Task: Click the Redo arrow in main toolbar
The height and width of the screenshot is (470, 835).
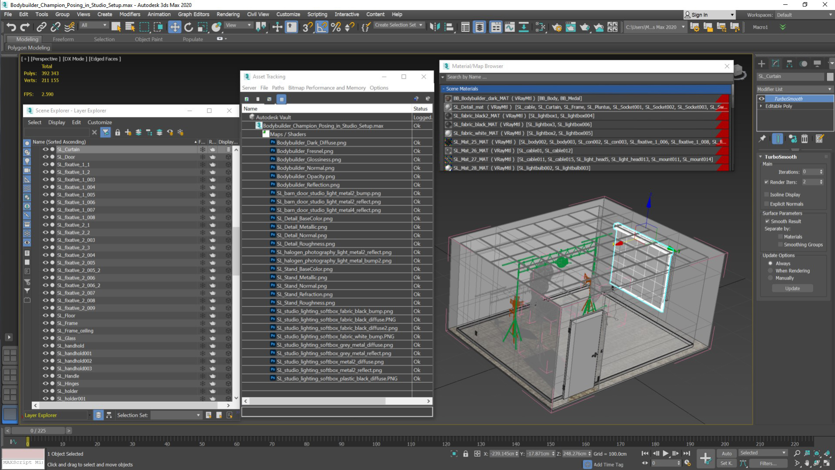Action: pos(25,27)
